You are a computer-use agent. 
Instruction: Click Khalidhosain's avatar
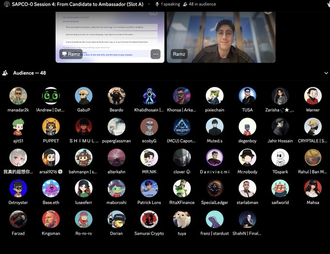point(149,96)
